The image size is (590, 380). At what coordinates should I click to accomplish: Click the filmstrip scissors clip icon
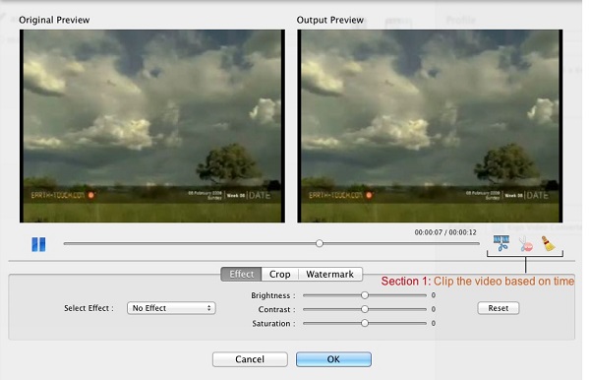click(501, 243)
